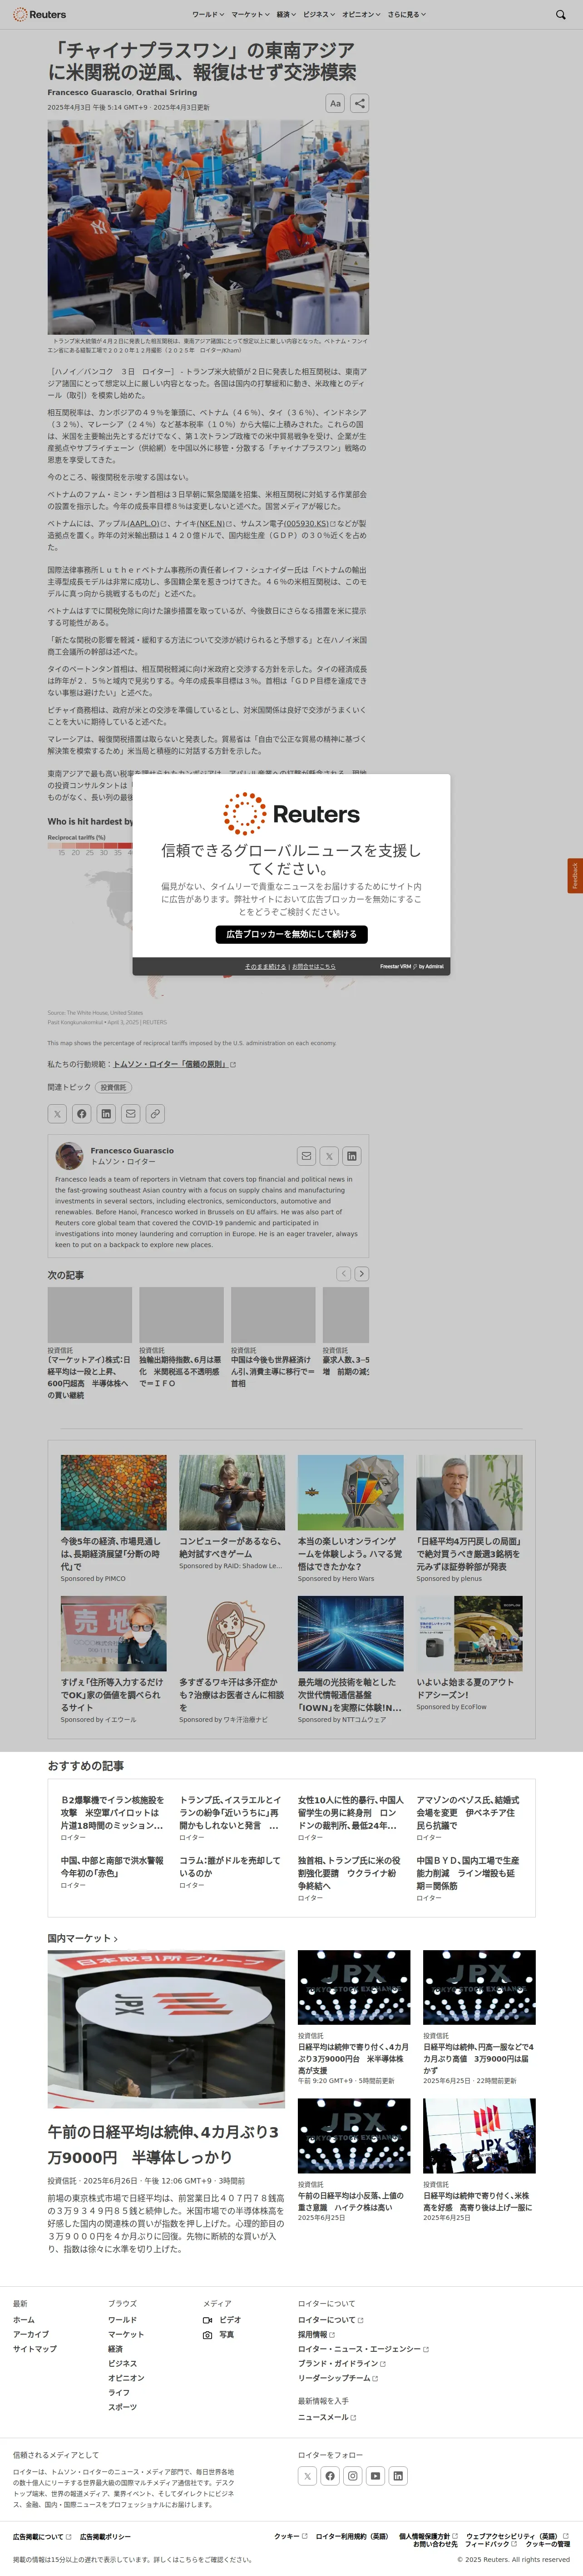Viewport: 583px width, 2576px height.
Task: Share article on LinkedIn below the topics
Action: pos(106,1113)
